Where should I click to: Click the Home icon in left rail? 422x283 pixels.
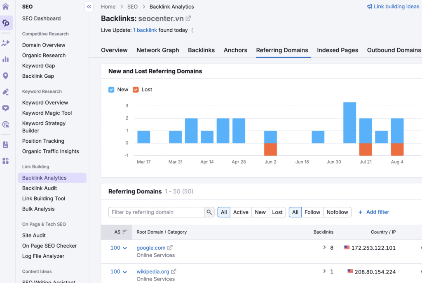tap(6, 7)
